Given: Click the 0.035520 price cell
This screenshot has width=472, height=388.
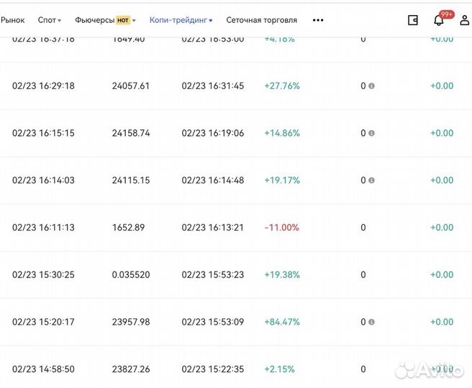Looking at the screenshot, I should click(131, 274).
